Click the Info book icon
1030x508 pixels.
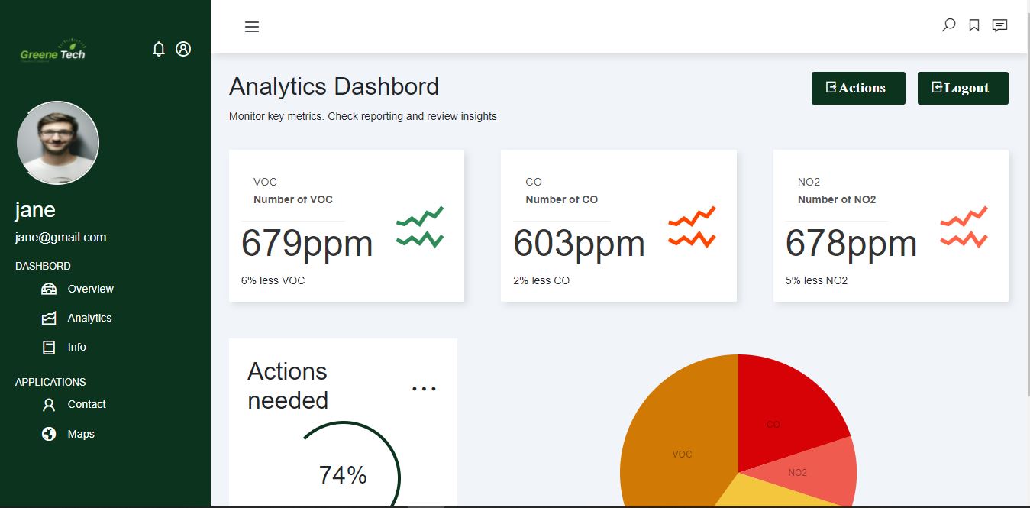49,347
